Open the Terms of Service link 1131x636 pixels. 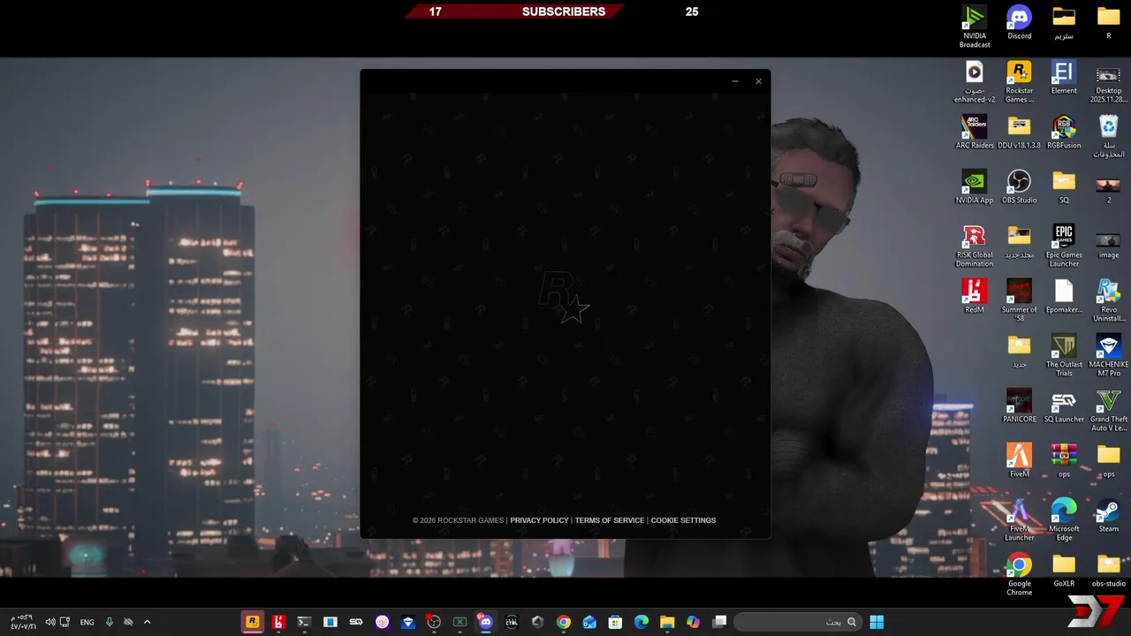[610, 520]
